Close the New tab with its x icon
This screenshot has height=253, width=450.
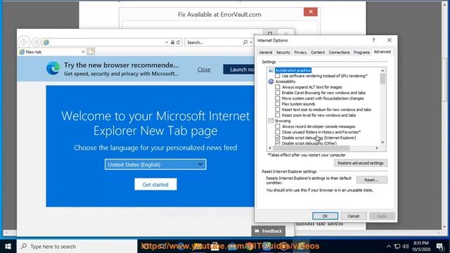click(x=83, y=51)
